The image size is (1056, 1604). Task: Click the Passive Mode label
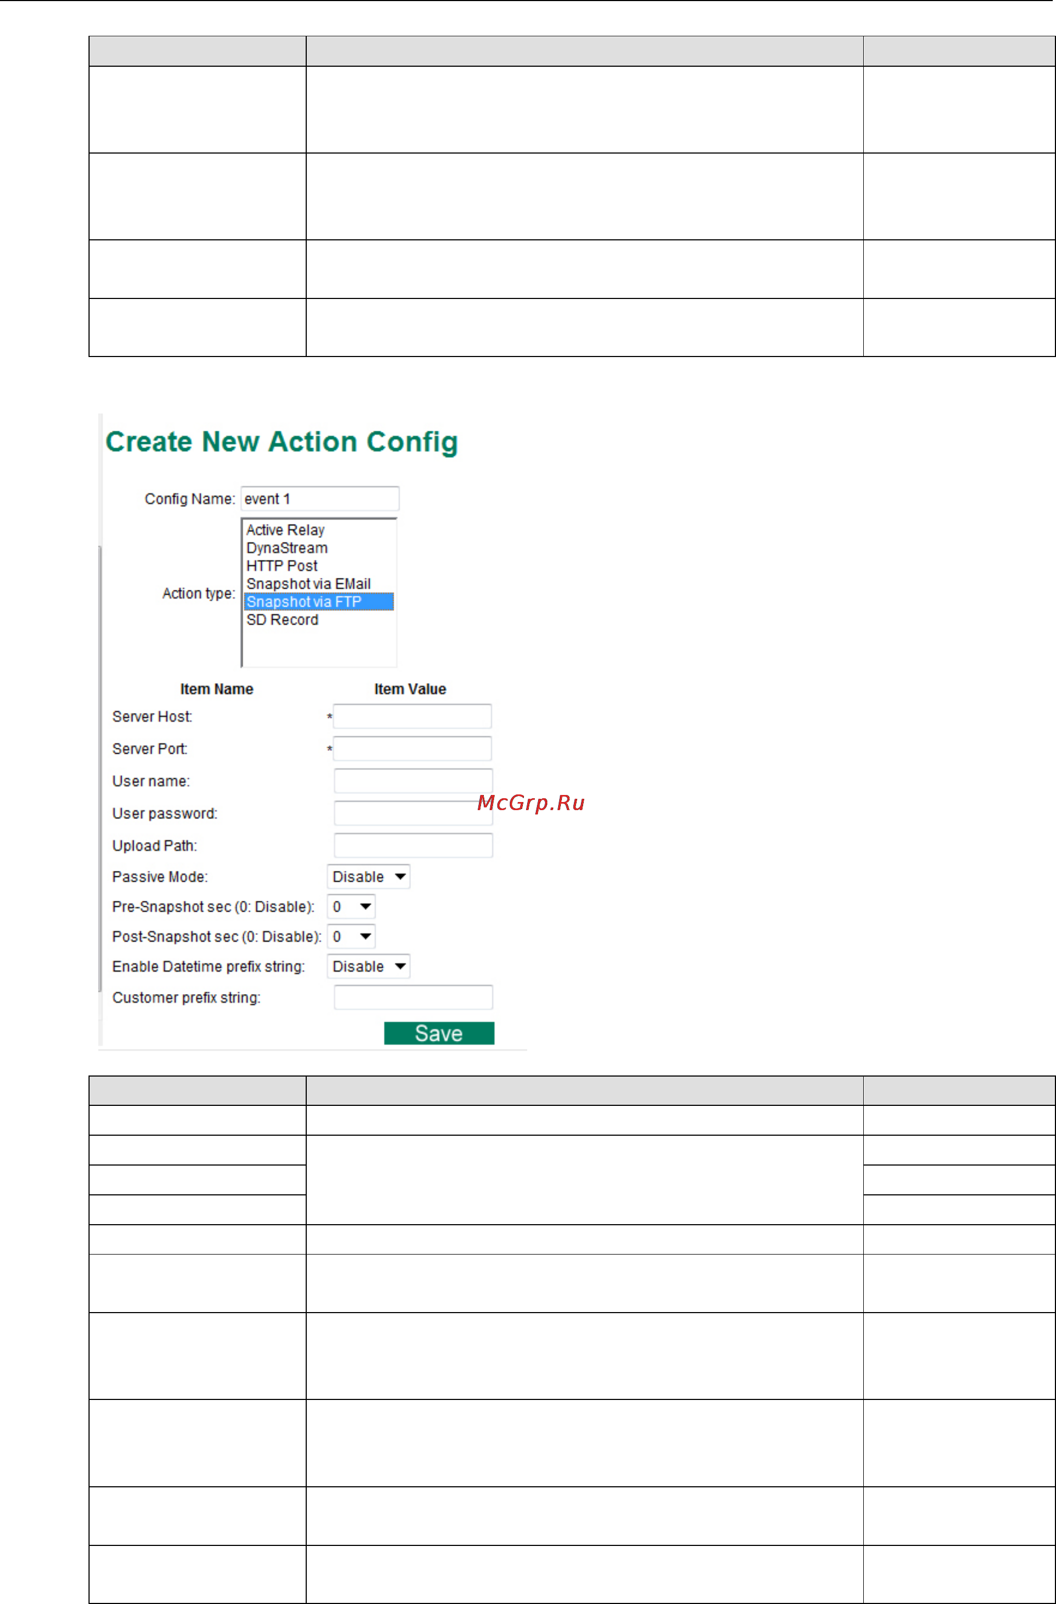(x=160, y=877)
